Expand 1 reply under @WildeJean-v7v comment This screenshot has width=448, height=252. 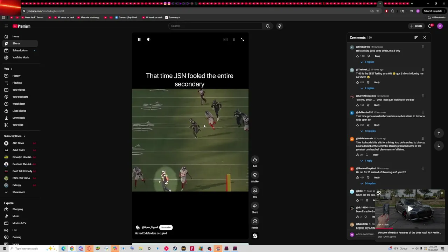pos(366,161)
